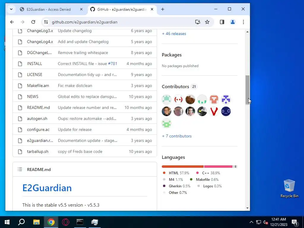Click file icon beside LICENSE

click(20, 75)
